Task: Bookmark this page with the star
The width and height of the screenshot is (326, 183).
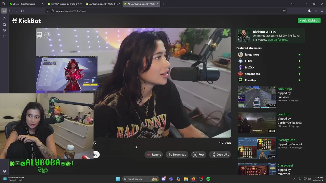Action: [x=284, y=11]
